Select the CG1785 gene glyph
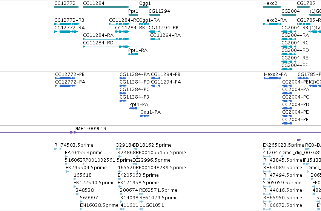This screenshot has width=321, height=211. tap(304, 7)
